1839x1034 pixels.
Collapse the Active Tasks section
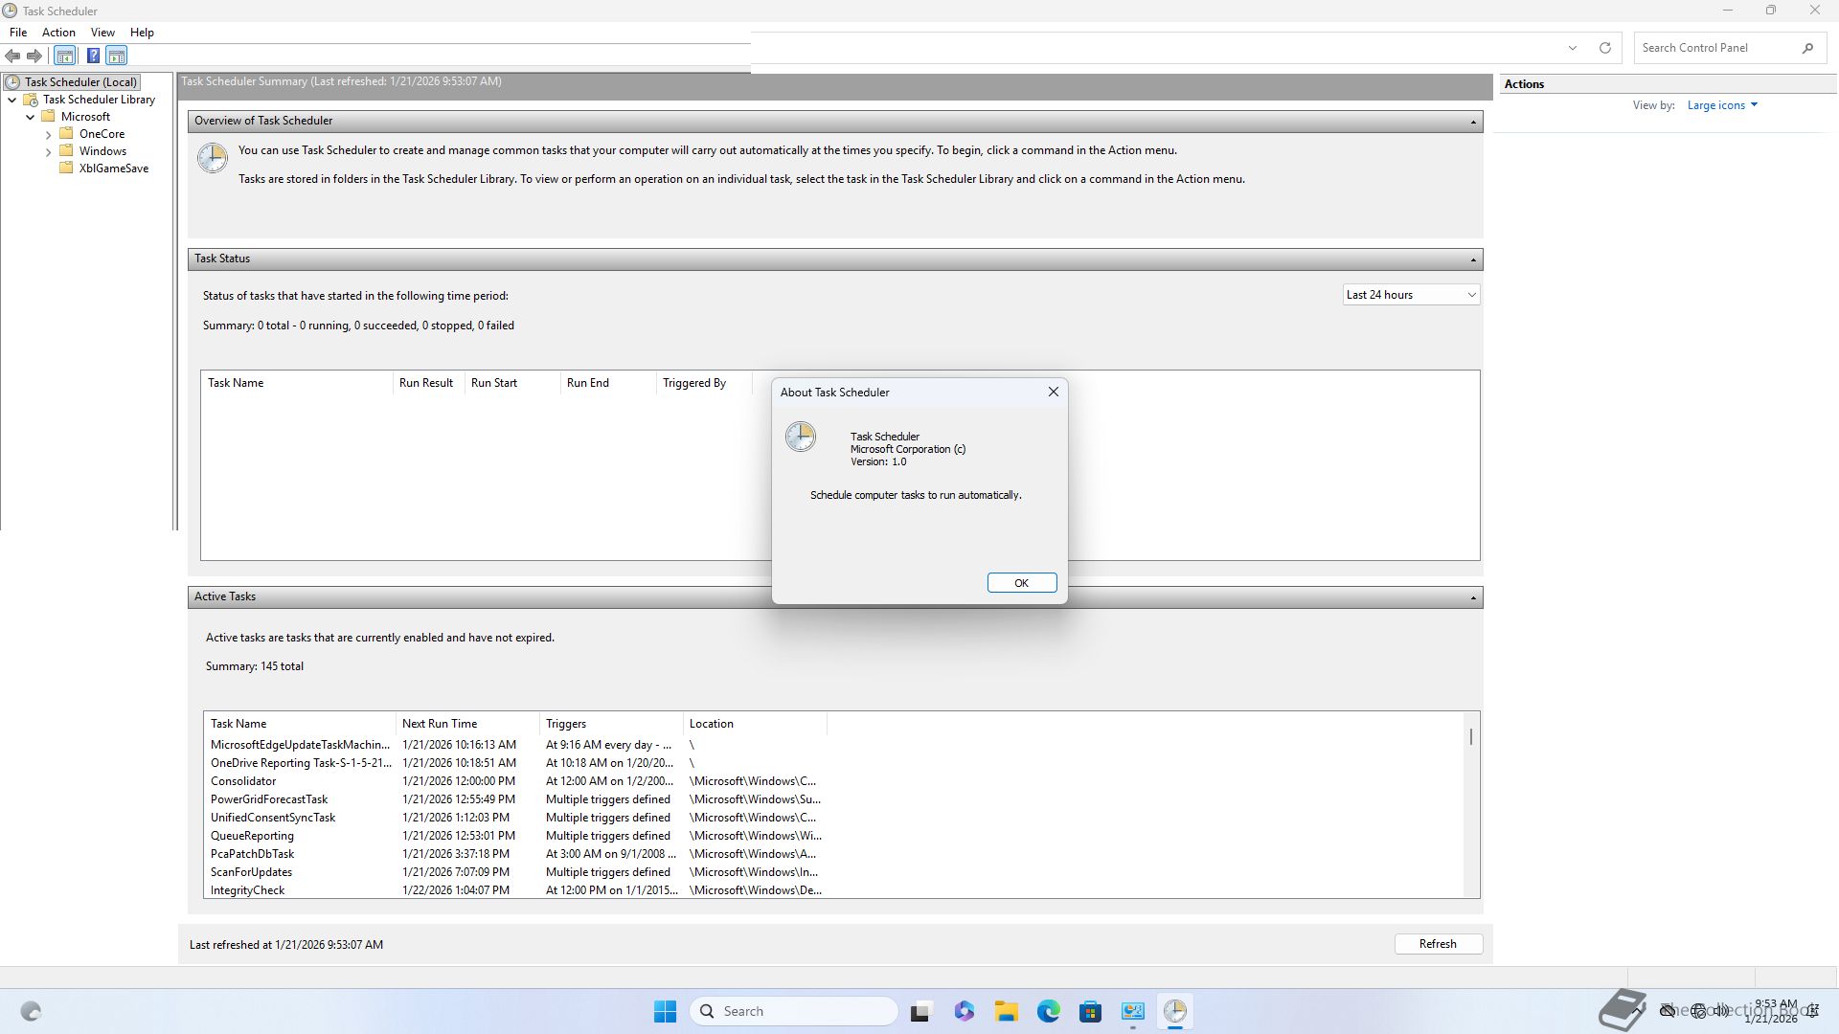pyautogui.click(x=1473, y=597)
